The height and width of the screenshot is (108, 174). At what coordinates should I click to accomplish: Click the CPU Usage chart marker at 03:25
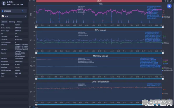[78, 40]
